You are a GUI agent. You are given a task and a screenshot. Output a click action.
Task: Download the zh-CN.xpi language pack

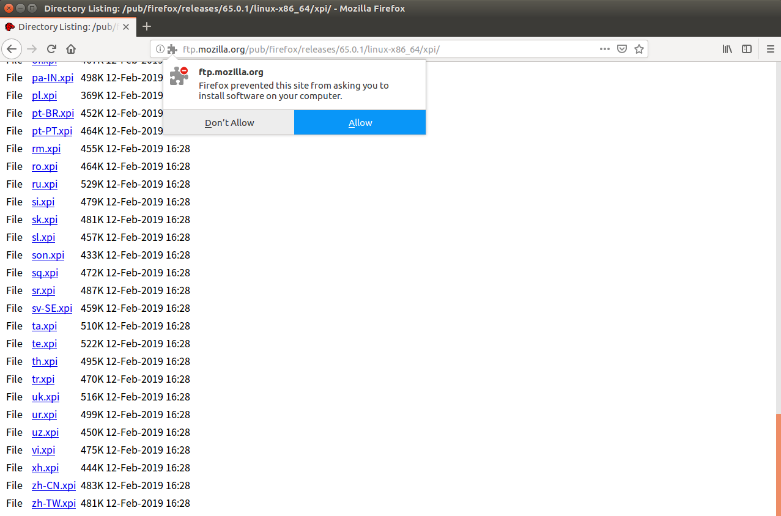click(54, 485)
